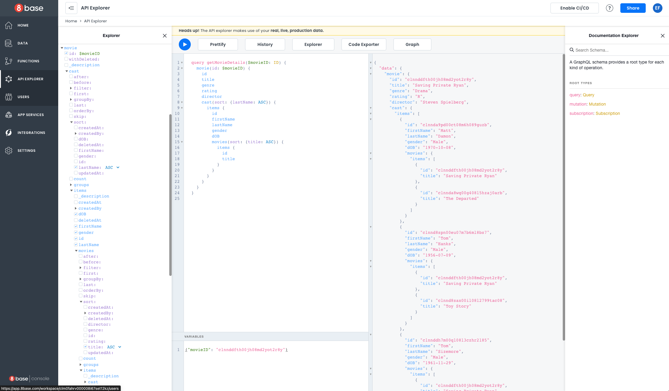Click the Documentation Explorer close icon
This screenshot has height=391, width=669.
point(662,35)
